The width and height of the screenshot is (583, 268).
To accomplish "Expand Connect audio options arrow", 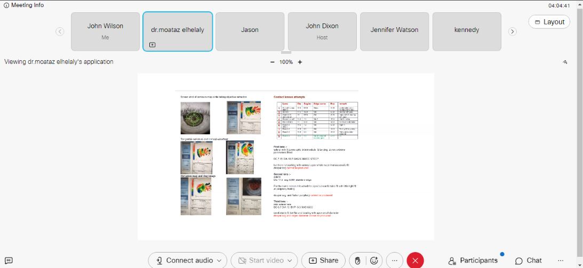I will [219, 261].
